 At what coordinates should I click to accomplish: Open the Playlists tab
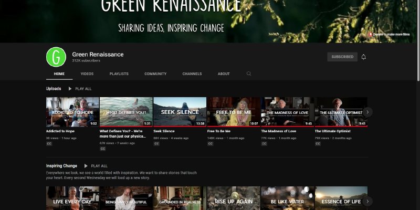119,74
